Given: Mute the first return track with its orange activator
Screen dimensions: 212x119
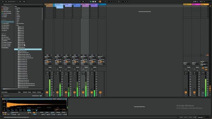Looking at the screenshot, I should (185, 93).
